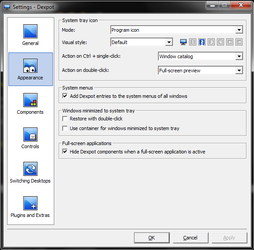This screenshot has width=254, height=250.
Task: Click the Cancel button
Action: tap(190, 238)
